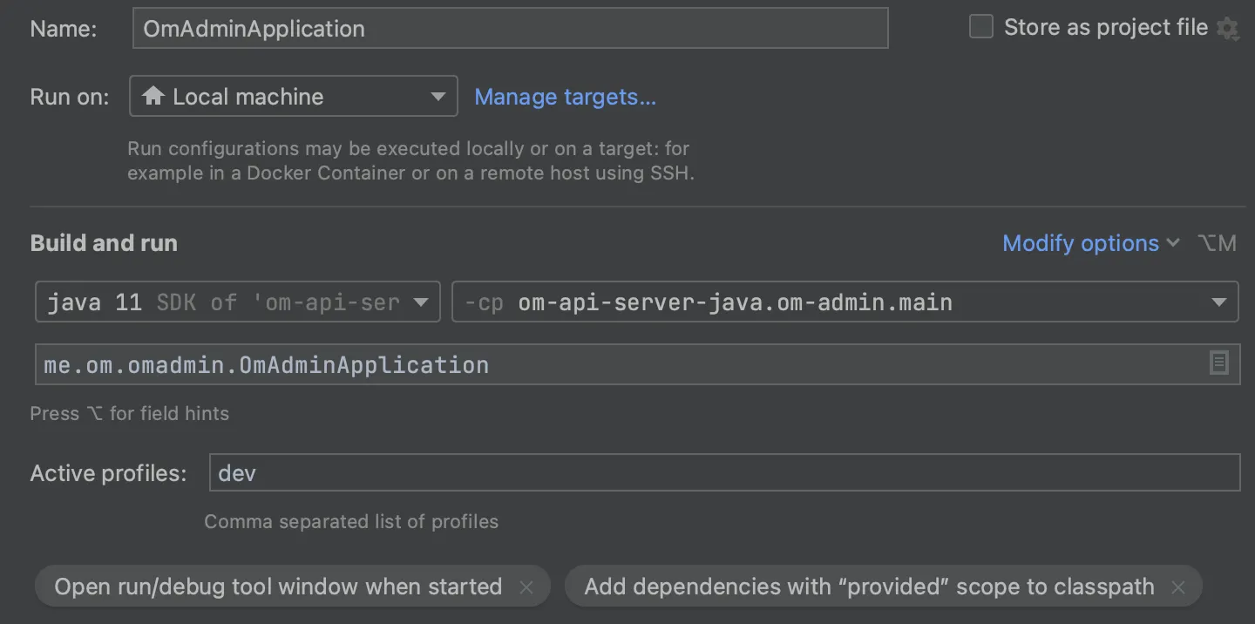Screen dimensions: 1255x624
Task: Focus the main class field OmAdminApplication
Action: click(x=610, y=364)
